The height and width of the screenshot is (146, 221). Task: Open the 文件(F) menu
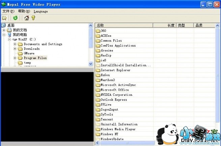point(8,11)
